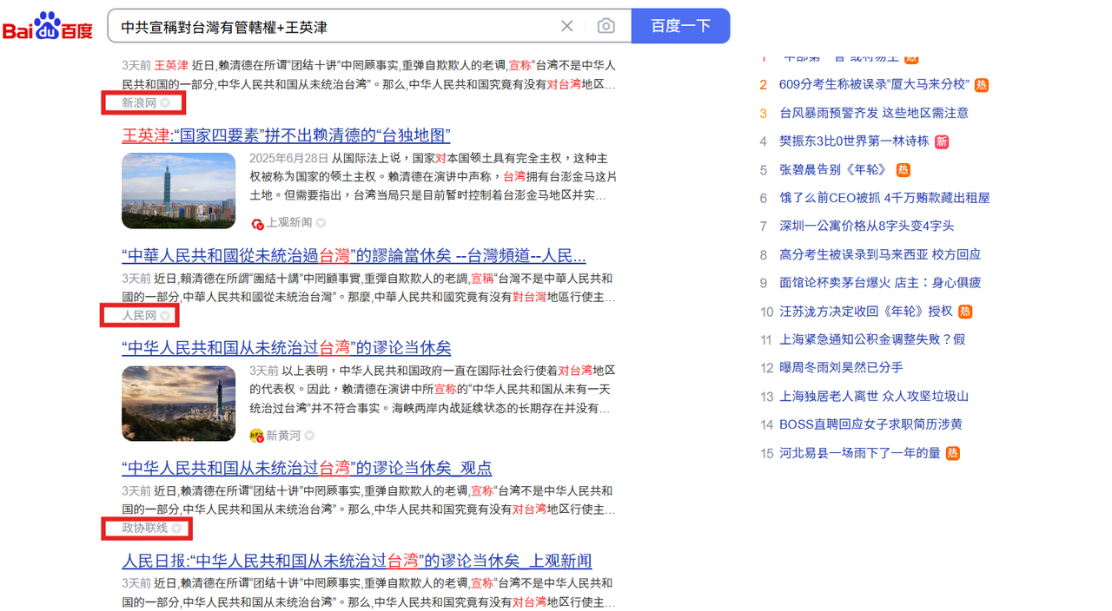The image size is (1112, 611).
Task: Click the 政协联线 source label
Action: point(145,529)
